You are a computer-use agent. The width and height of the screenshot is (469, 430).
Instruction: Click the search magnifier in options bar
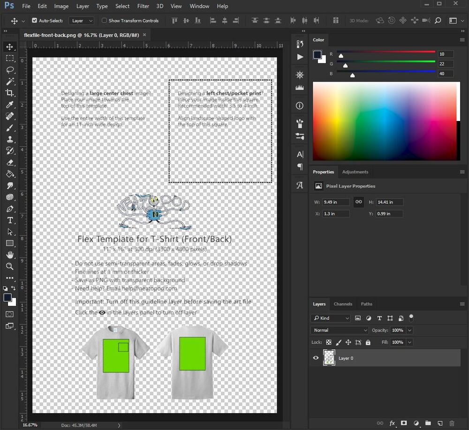click(438, 20)
